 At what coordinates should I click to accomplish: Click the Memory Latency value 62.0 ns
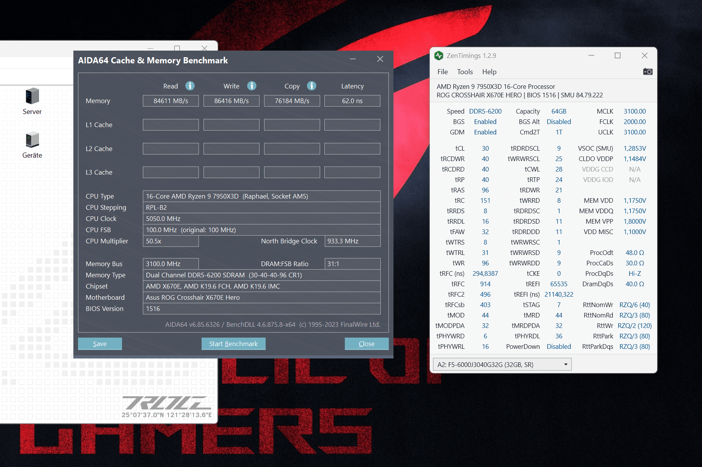click(x=352, y=101)
